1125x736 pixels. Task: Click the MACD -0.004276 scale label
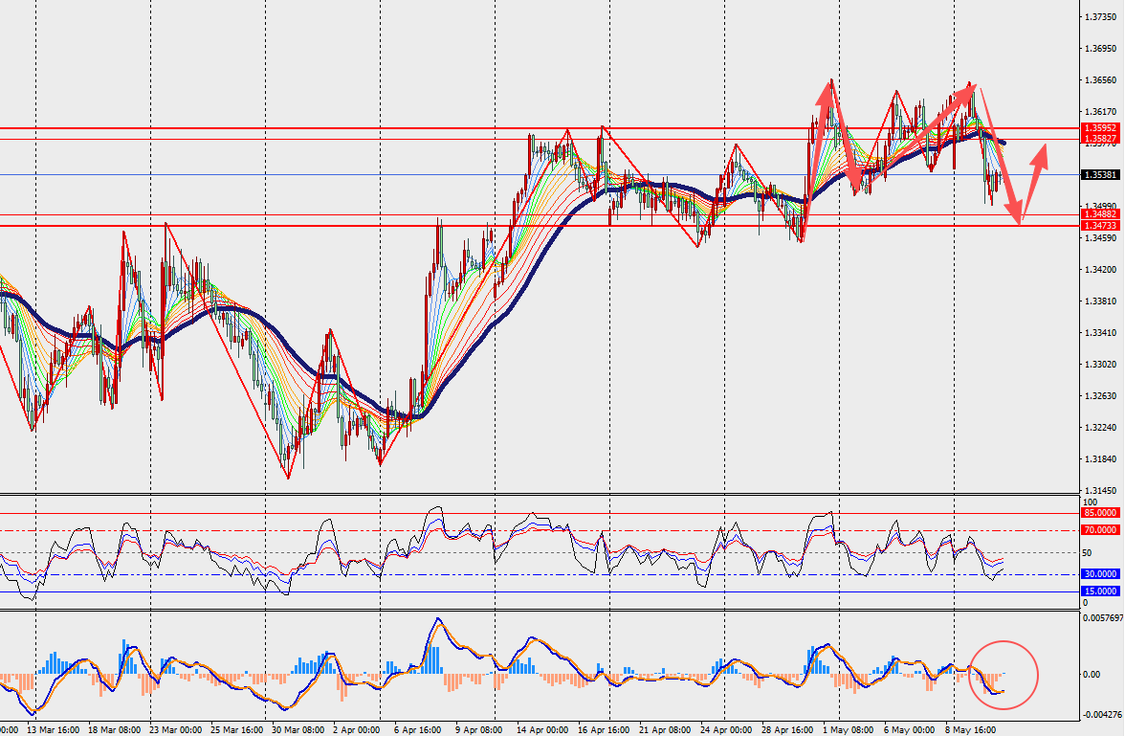pyautogui.click(x=1103, y=714)
